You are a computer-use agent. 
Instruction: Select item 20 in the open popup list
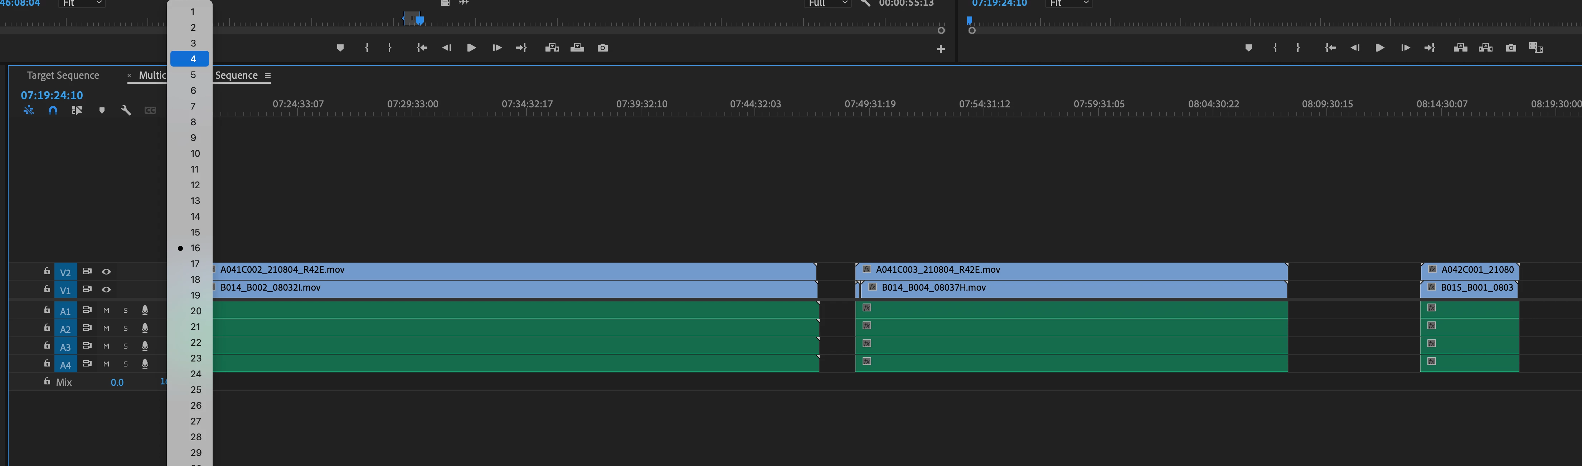coord(195,311)
